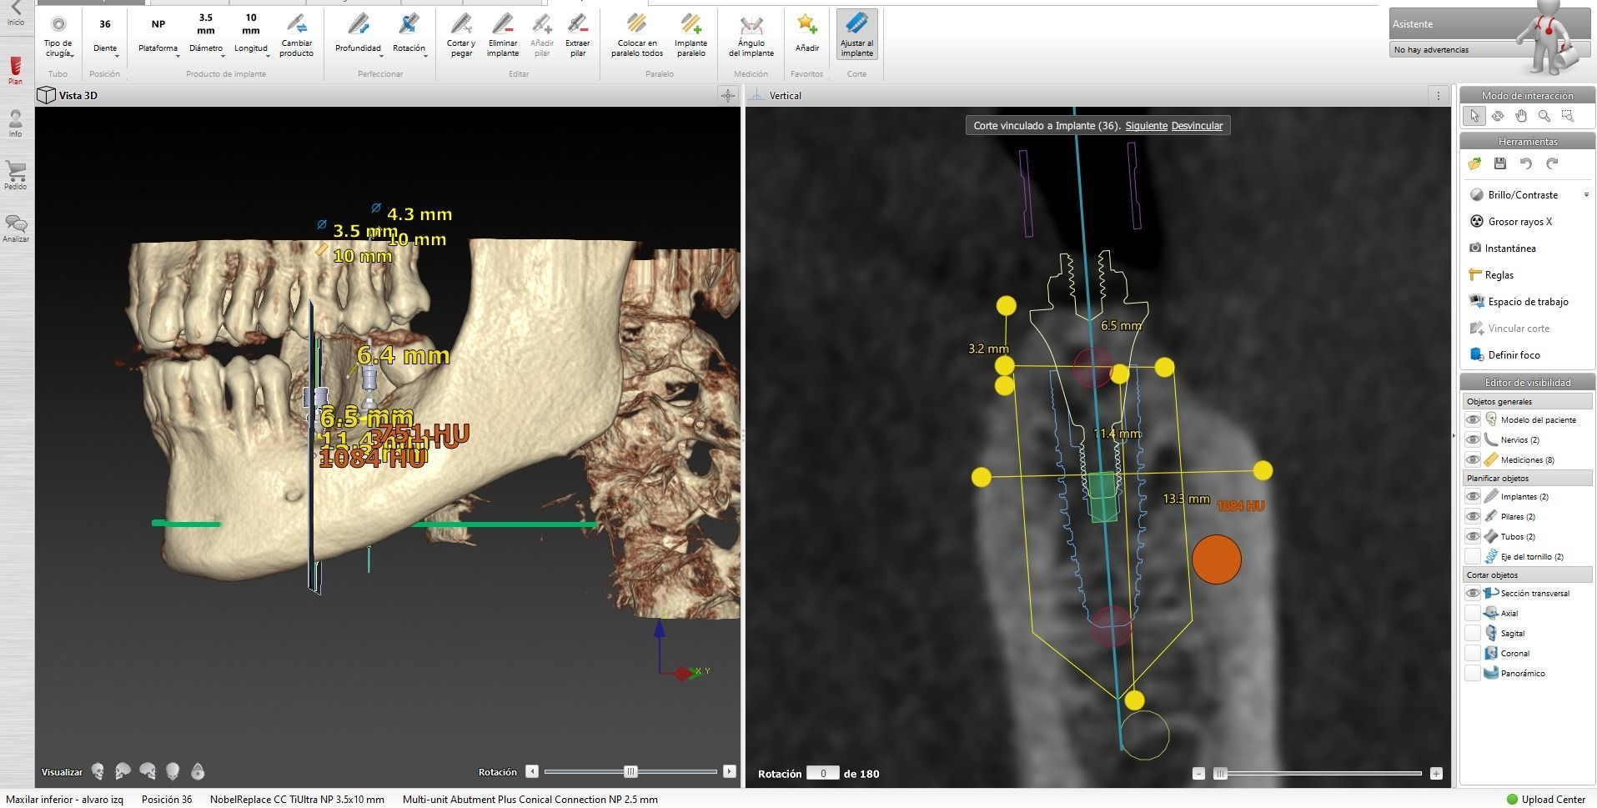Click the Desvincular link above the slice

pos(1196,125)
